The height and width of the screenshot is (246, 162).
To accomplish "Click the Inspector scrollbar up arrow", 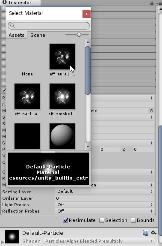I will [x=160, y=9].
